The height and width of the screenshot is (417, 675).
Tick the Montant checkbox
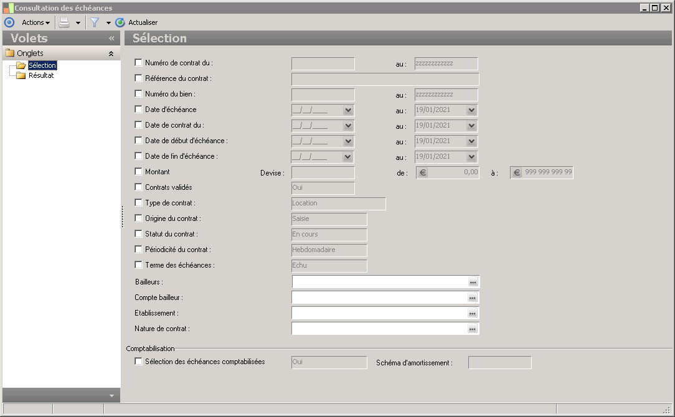click(x=138, y=172)
